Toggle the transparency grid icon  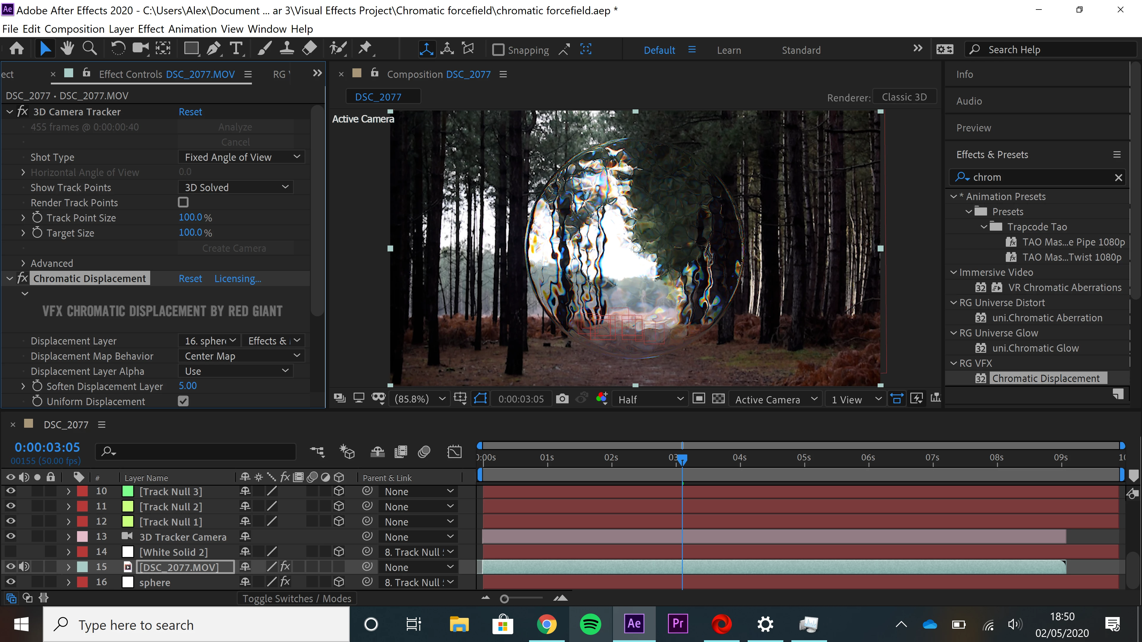(x=718, y=399)
